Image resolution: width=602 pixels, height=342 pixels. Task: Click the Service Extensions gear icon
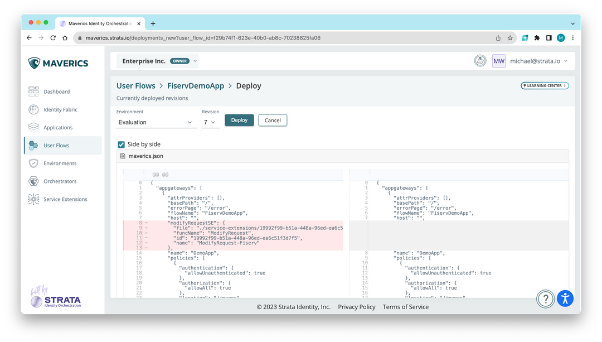[x=33, y=199]
